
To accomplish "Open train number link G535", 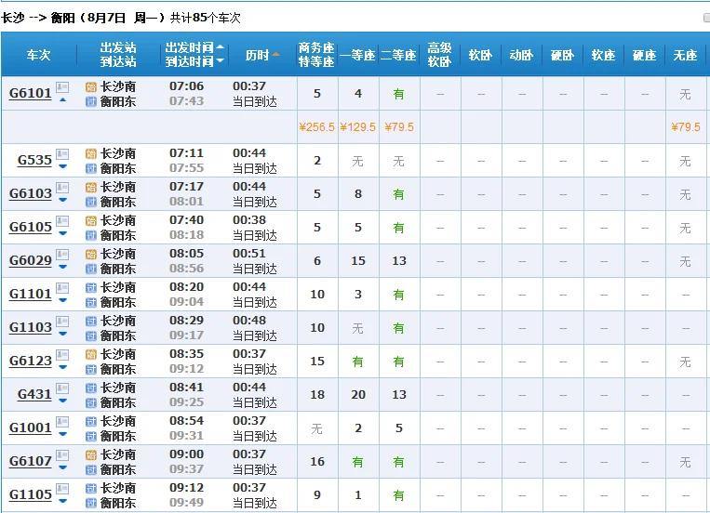I will click(x=34, y=160).
